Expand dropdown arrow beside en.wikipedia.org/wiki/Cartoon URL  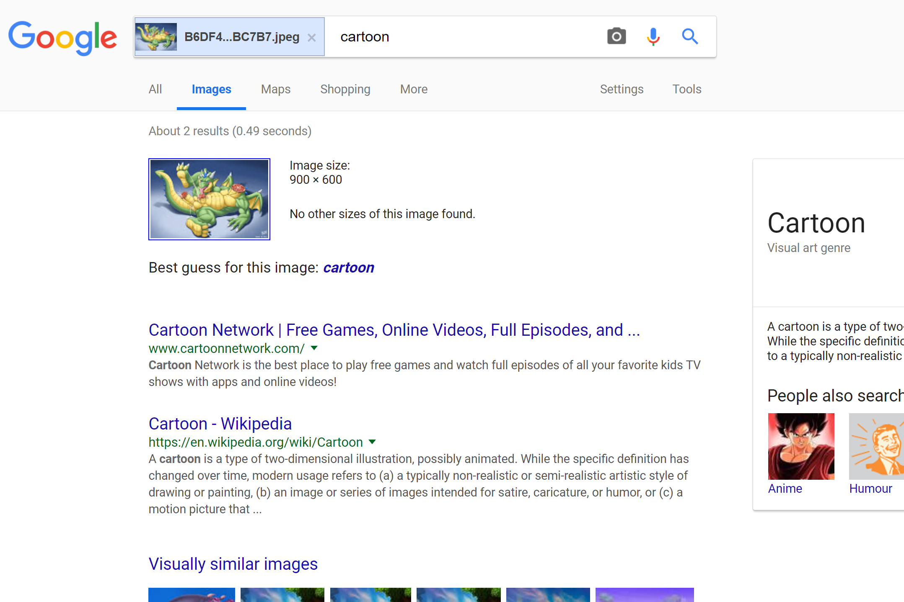click(x=372, y=442)
